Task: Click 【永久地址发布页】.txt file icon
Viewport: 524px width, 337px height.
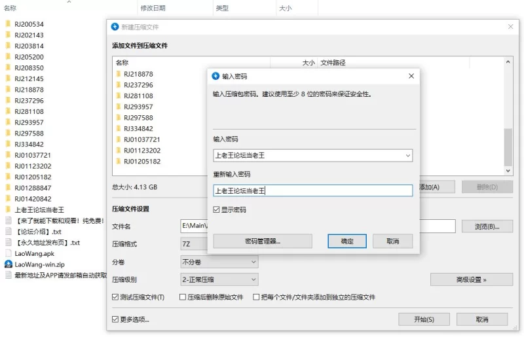Action: pos(9,243)
